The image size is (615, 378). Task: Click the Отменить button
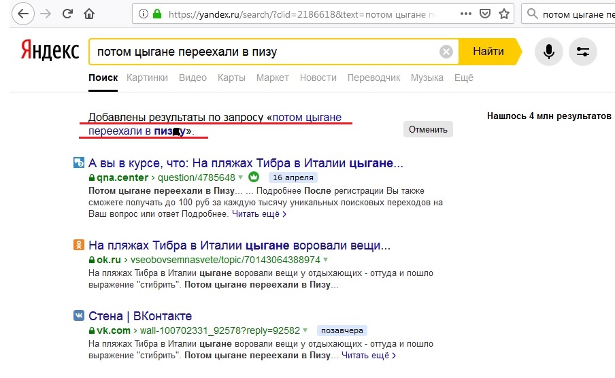click(x=428, y=129)
